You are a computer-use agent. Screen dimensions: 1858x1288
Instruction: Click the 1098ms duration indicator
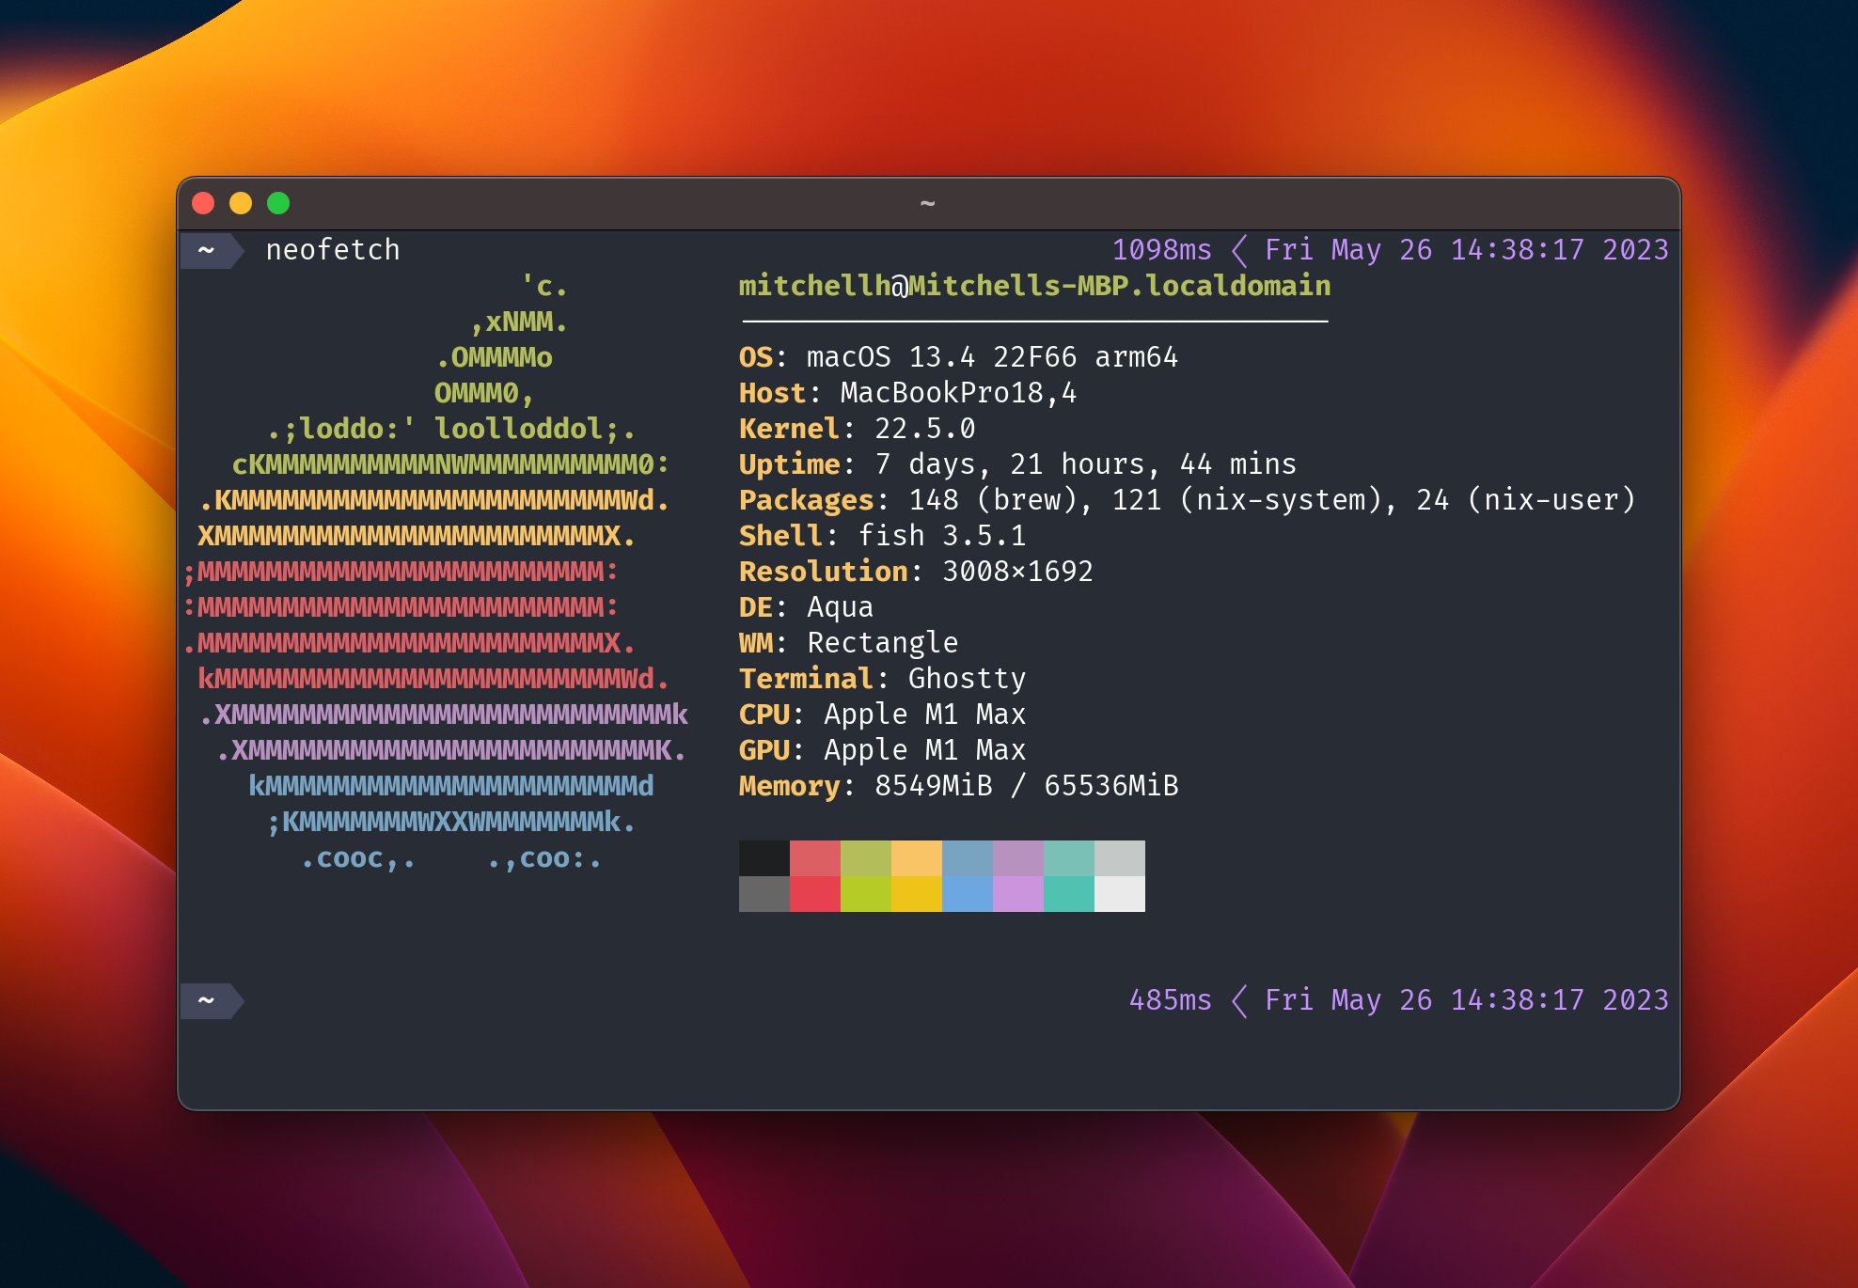point(1162,250)
